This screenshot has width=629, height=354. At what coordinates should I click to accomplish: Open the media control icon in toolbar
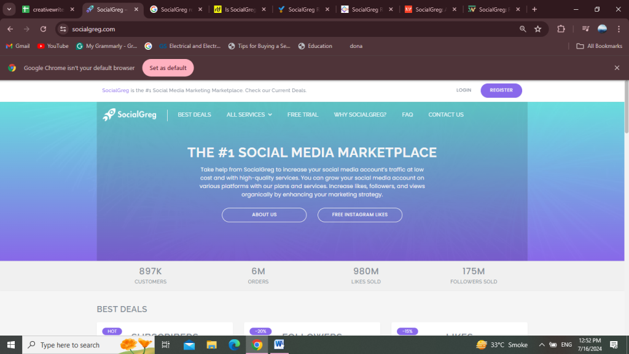(585, 29)
